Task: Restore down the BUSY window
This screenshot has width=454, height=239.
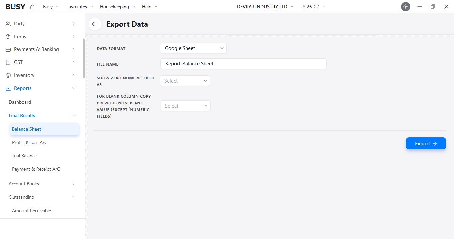Action: click(x=433, y=7)
